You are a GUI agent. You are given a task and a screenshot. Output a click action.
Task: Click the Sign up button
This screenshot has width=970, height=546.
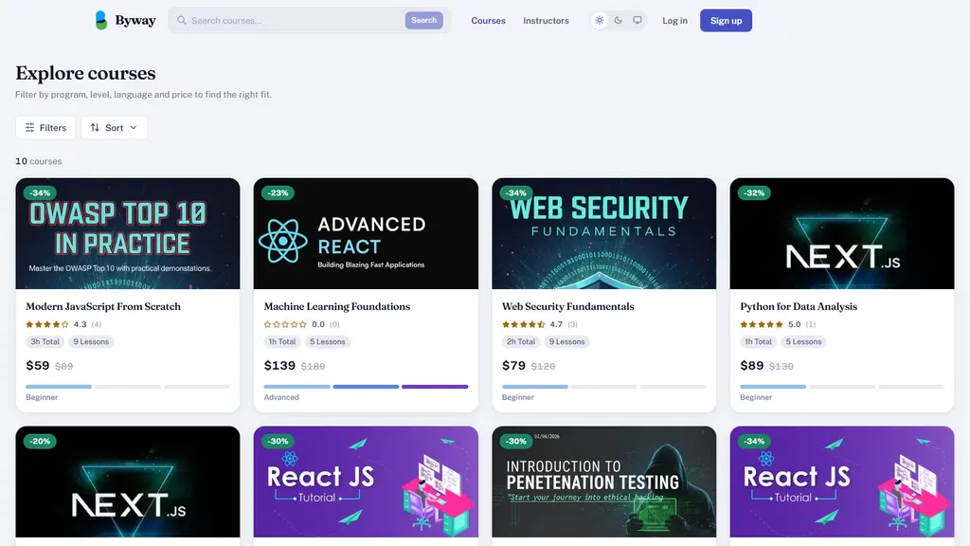726,21
